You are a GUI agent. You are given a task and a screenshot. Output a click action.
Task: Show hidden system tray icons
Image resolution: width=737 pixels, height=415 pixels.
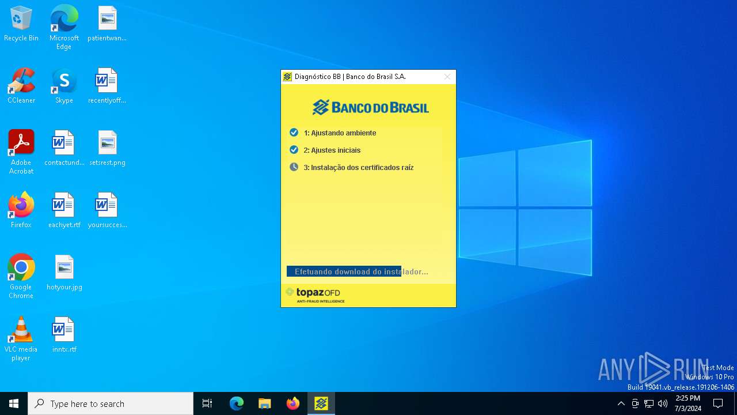click(x=621, y=403)
